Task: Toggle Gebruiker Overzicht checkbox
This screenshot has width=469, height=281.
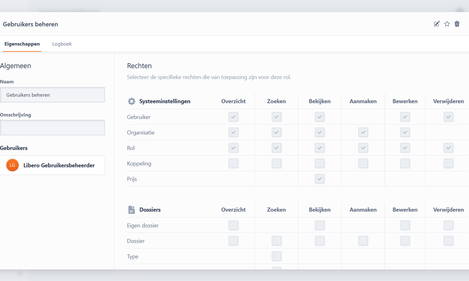Action: [x=233, y=117]
